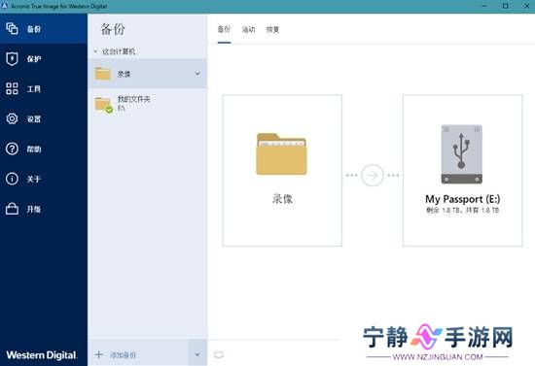Expand the 录像 backup item chevron
This screenshot has height=366, width=535.
click(197, 74)
